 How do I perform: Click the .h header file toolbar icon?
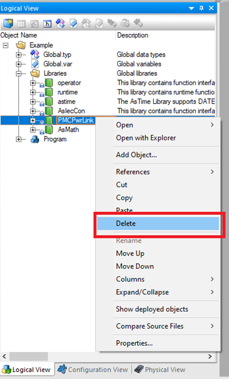point(47,24)
